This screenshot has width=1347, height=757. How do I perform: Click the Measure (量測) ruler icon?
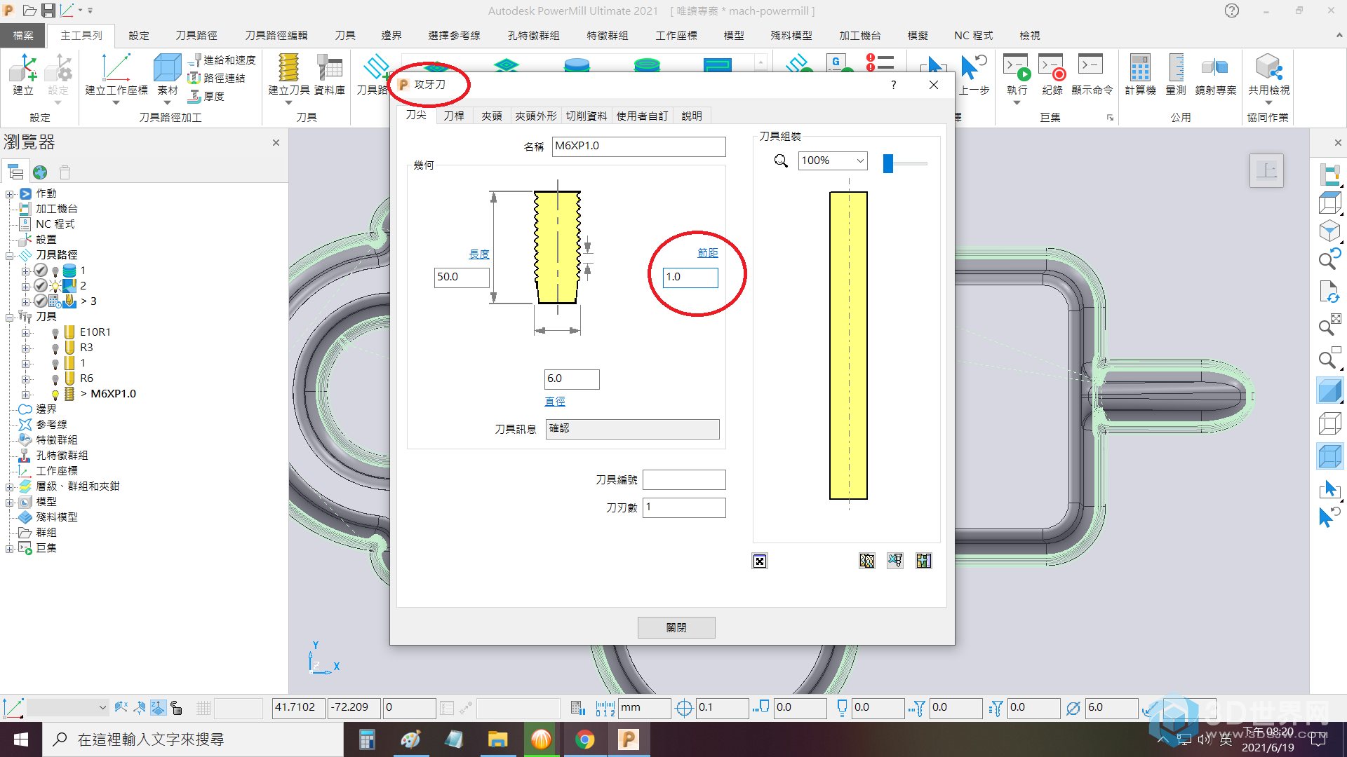click(1176, 68)
